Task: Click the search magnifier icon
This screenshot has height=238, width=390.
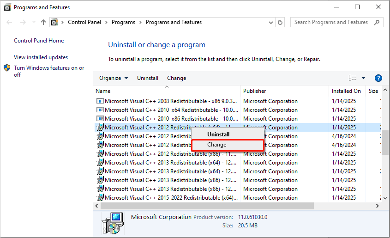Action: click(377, 22)
